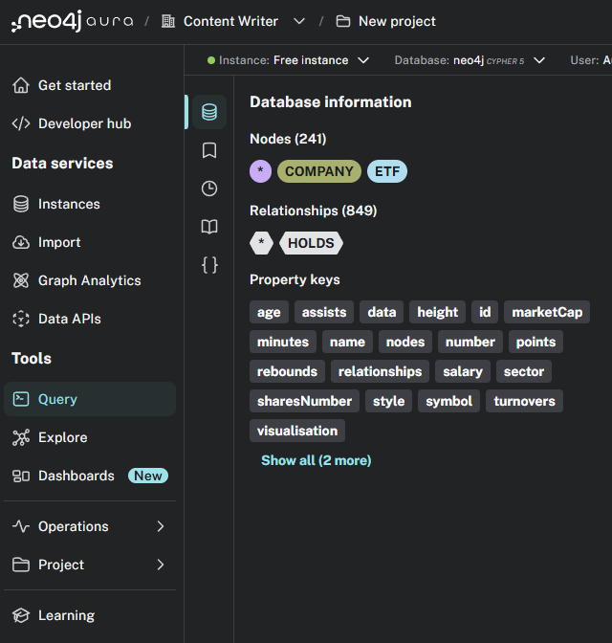The height and width of the screenshot is (643, 612).
Task: Click the Explore graph icon
Action: tap(21, 437)
